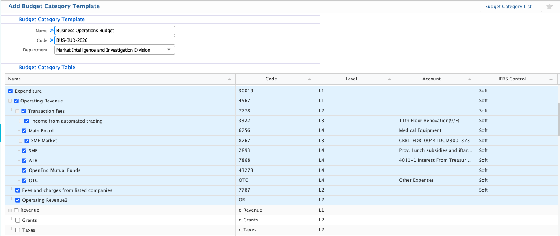Click sort arrow in Name column header
The image size is (560, 236).
point(229,79)
